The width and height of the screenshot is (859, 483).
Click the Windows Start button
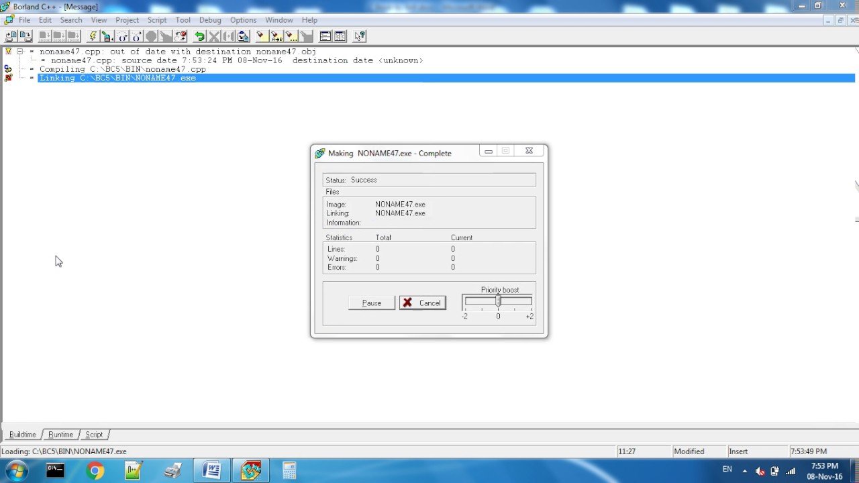tap(16, 471)
